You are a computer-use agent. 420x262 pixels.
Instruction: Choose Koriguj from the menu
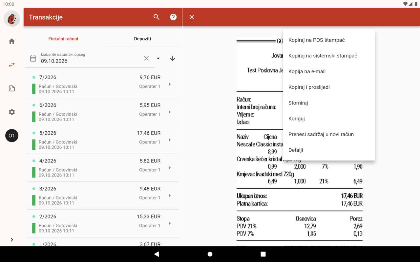tap(329, 119)
